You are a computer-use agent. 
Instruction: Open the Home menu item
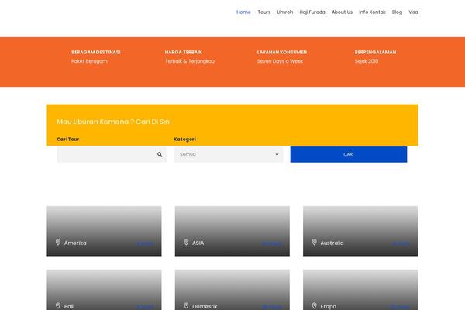coord(243,12)
